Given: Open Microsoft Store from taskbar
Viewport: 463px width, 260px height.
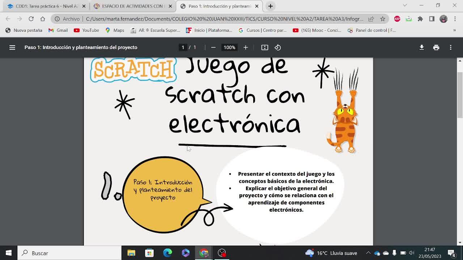Looking at the screenshot, I should 149,253.
